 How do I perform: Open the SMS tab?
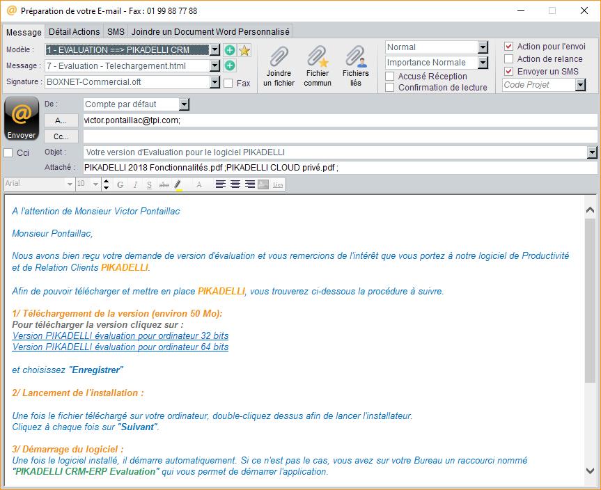116,32
